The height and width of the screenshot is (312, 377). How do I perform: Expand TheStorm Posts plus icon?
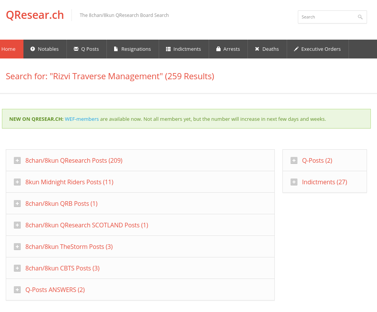pyautogui.click(x=17, y=247)
